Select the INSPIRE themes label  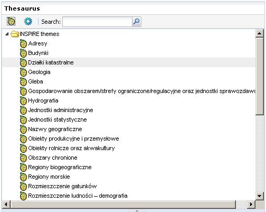(40, 34)
